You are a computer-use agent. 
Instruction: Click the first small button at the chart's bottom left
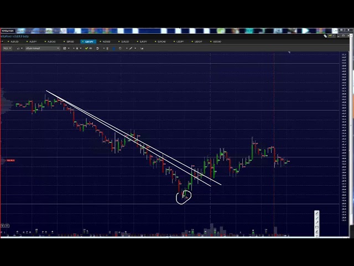tap(2, 226)
